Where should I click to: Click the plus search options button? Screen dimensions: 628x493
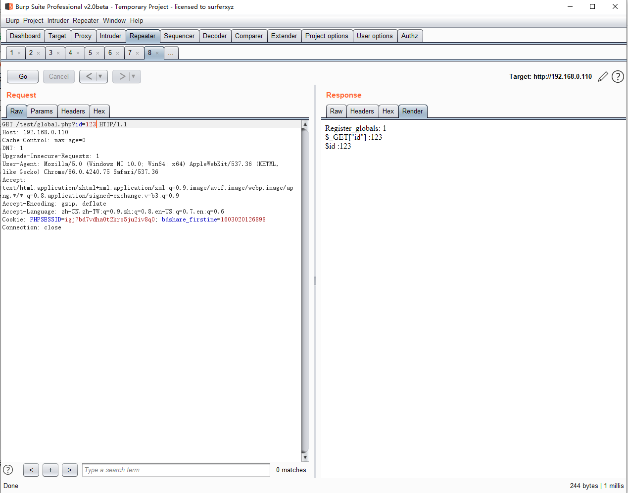point(50,470)
